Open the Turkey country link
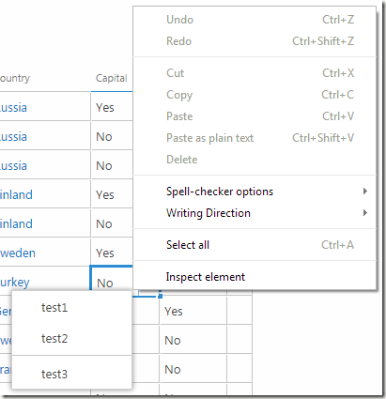The width and height of the screenshot is (386, 399). [15, 283]
